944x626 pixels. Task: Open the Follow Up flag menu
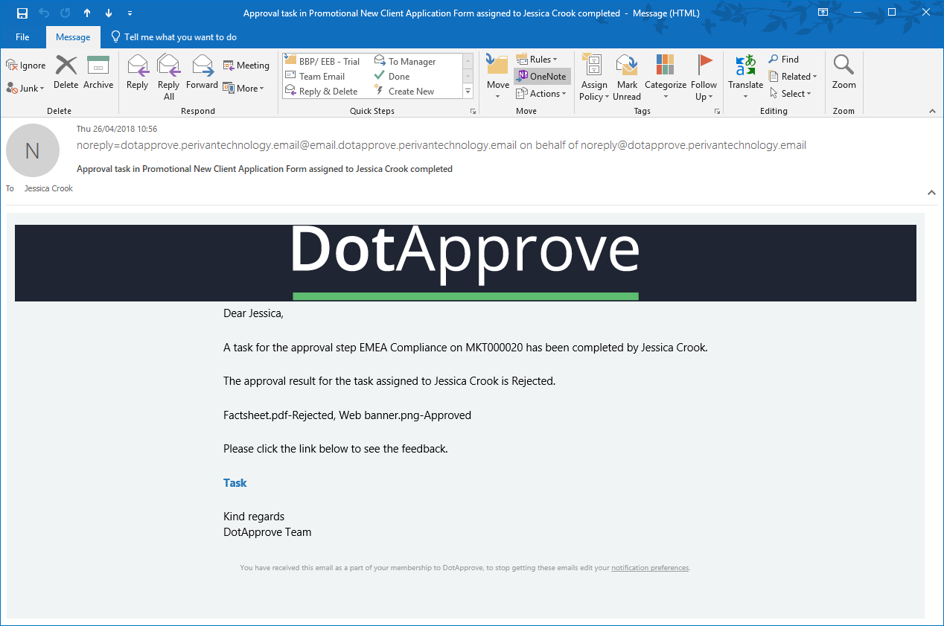(x=704, y=77)
